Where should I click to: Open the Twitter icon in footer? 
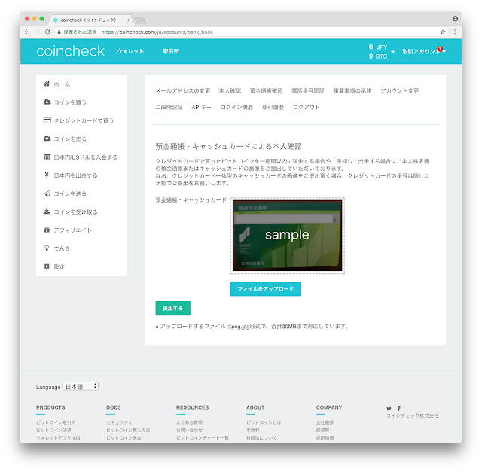[389, 409]
